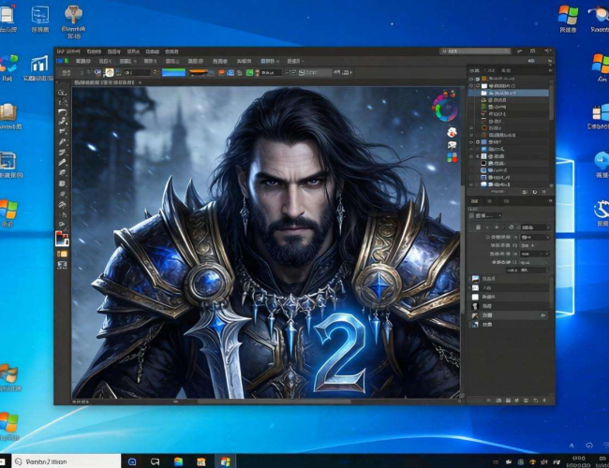The image size is (609, 468).
Task: Open the color wheel on the canvas
Action: coord(445,109)
